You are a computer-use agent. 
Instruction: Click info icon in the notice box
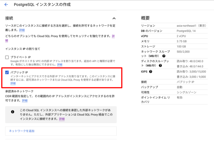(x=12, y=112)
